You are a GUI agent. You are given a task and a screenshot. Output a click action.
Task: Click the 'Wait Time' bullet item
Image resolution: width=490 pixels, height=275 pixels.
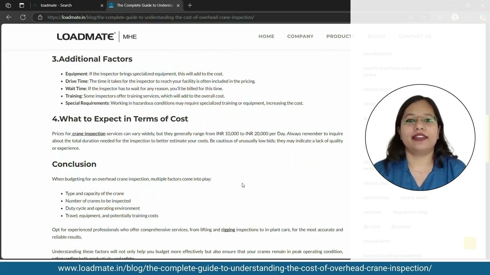coord(144,89)
